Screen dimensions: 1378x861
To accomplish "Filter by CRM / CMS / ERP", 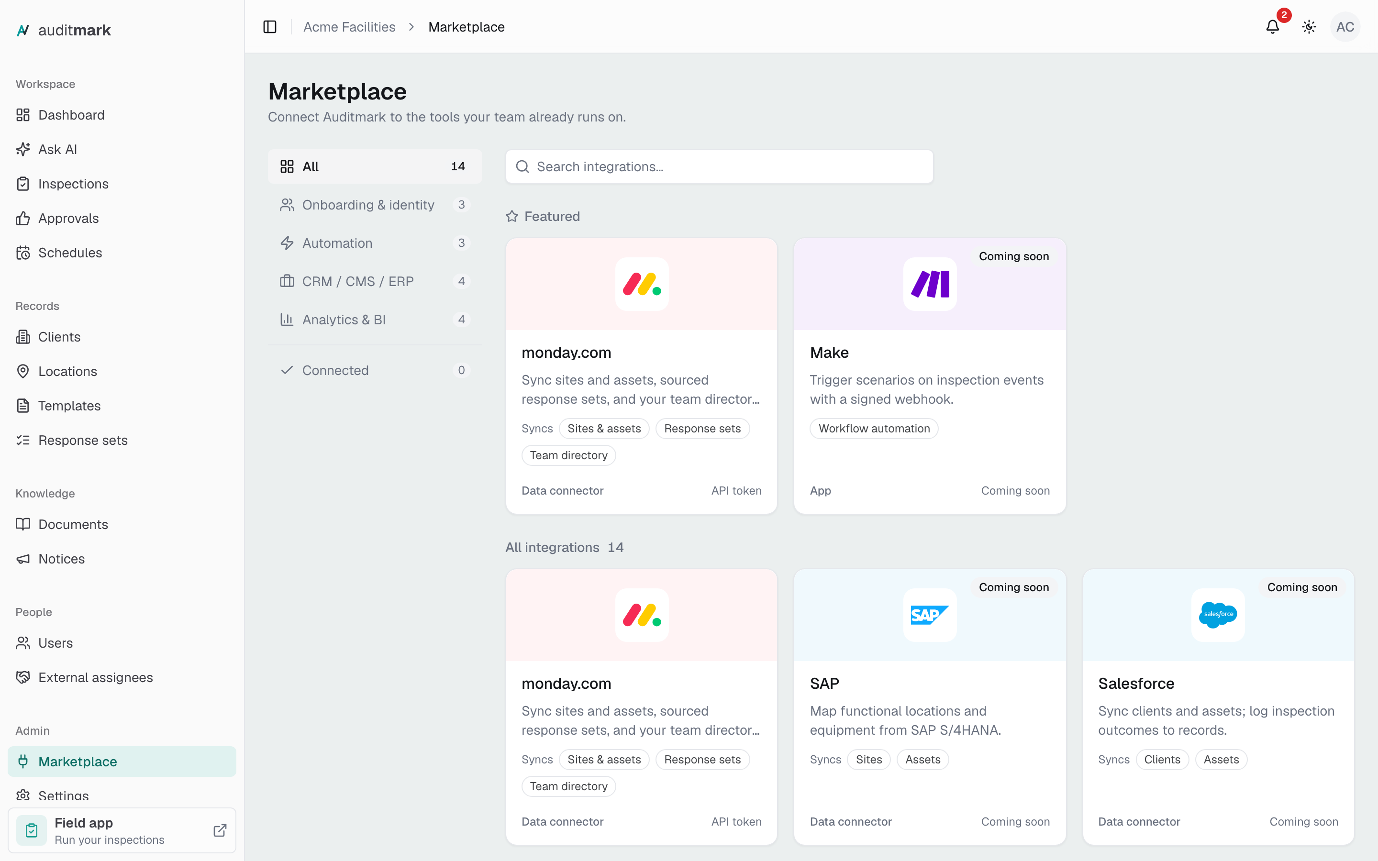I will click(375, 281).
